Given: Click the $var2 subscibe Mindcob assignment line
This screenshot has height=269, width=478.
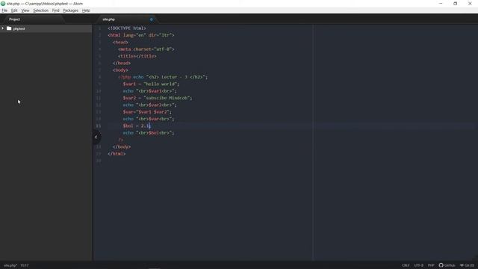Looking at the screenshot, I should pos(158,98).
